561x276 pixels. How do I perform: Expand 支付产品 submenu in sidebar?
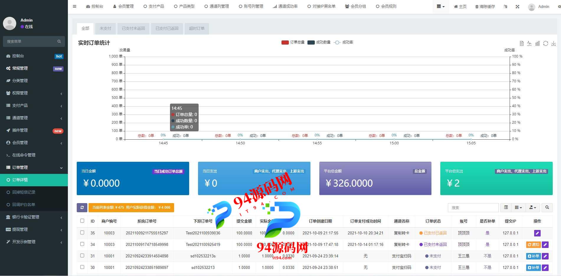pos(34,105)
